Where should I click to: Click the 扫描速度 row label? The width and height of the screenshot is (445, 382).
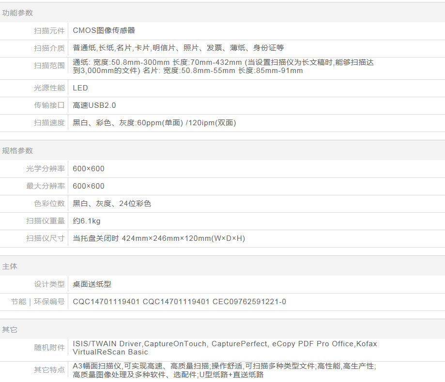(49, 123)
